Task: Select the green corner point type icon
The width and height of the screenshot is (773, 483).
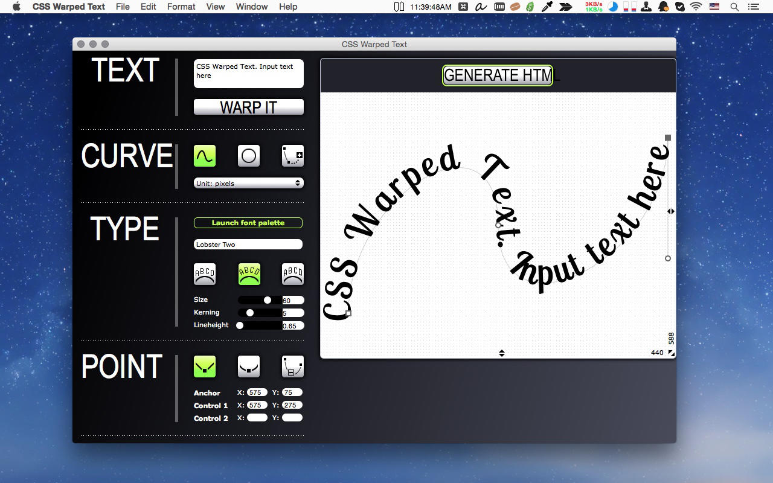Action: pyautogui.click(x=205, y=366)
